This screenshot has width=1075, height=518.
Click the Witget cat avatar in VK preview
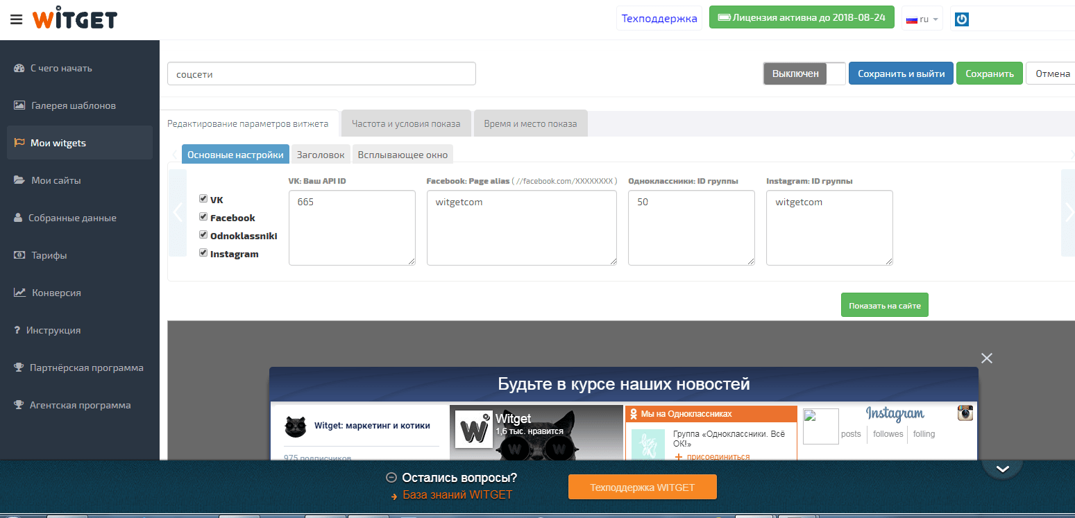click(x=296, y=426)
